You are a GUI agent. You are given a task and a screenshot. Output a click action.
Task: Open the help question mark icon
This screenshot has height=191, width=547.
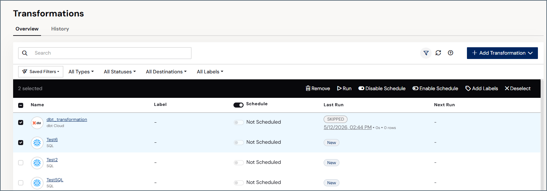coord(450,53)
